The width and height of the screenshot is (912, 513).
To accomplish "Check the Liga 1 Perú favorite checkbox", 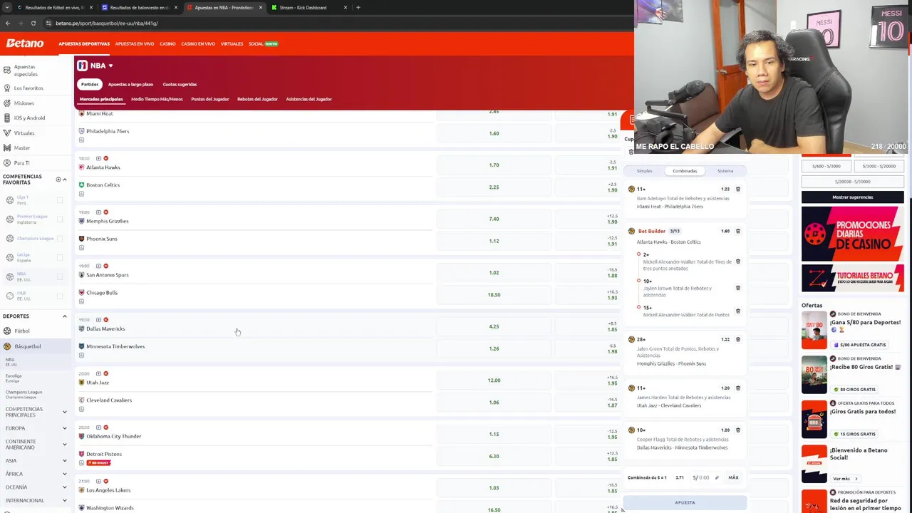I will [60, 200].
